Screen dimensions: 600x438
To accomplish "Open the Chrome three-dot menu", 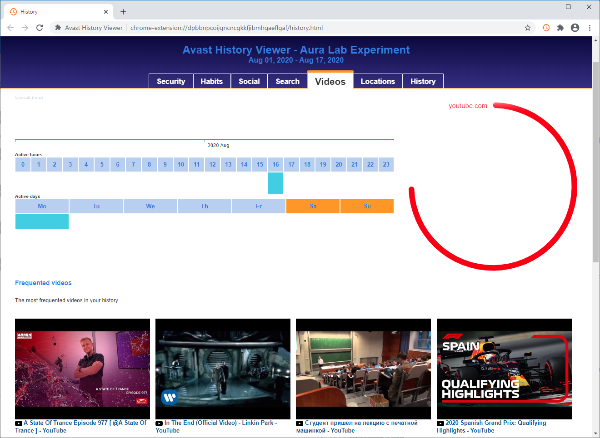I will (x=590, y=28).
